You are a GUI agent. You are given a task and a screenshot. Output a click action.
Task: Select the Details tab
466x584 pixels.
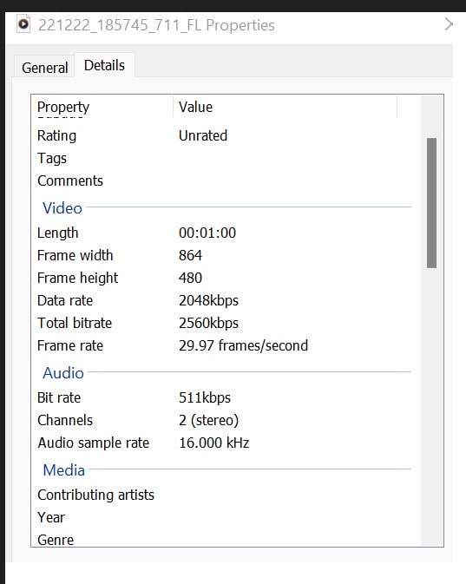coord(104,66)
